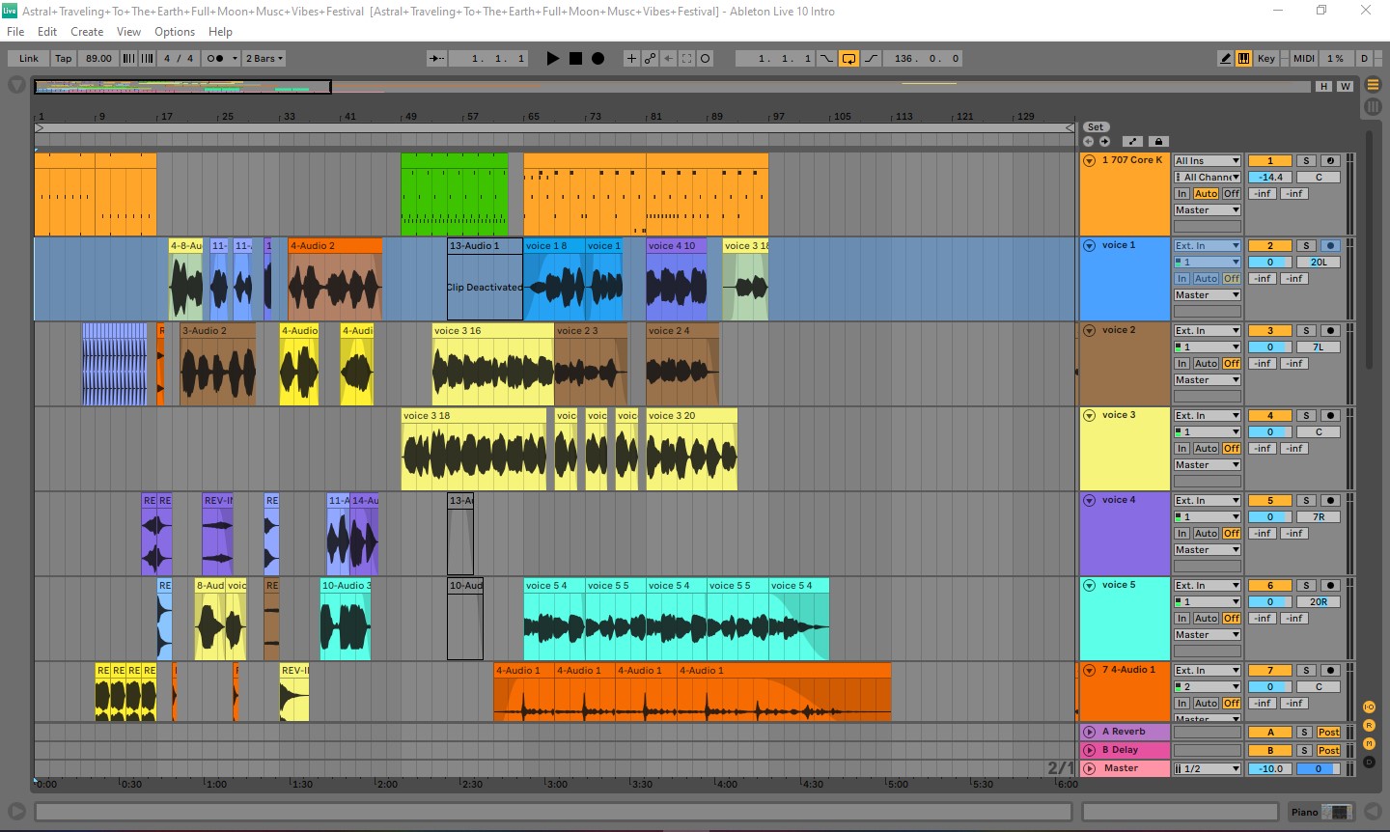This screenshot has width=1390, height=832.
Task: Click the 89.00 tempo field
Action: [98, 59]
